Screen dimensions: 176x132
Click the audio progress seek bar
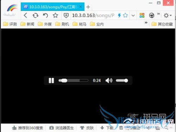(x=74, y=80)
